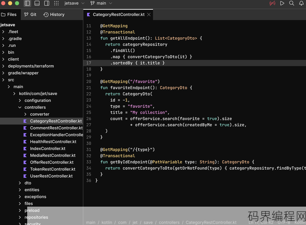Click the red disconnected status icon

272,3
